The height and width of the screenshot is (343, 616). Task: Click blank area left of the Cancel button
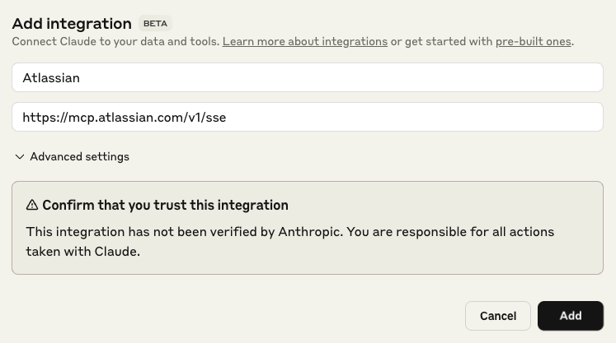click(x=236, y=316)
